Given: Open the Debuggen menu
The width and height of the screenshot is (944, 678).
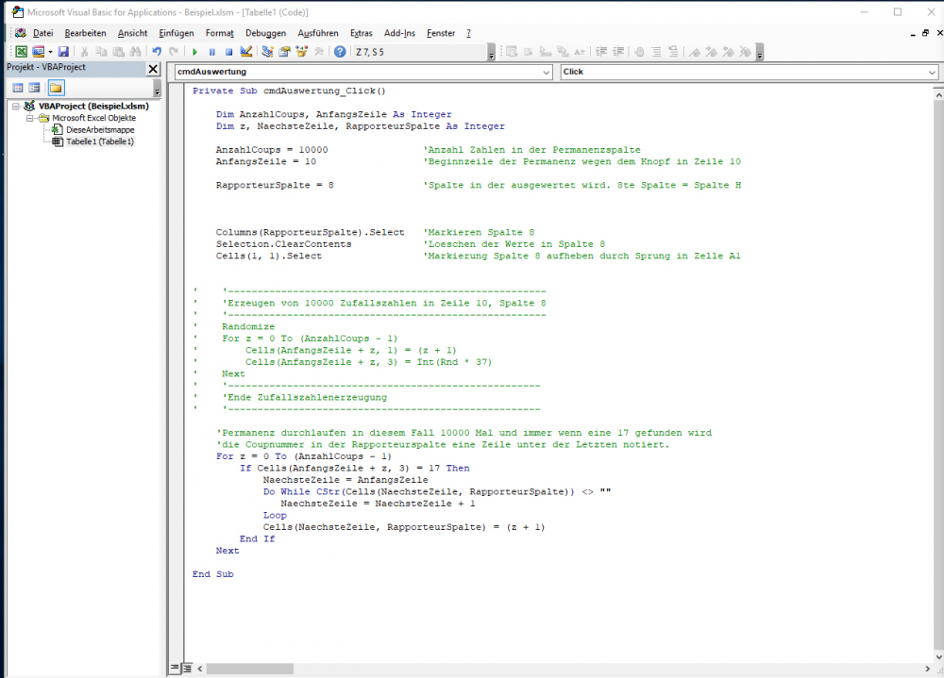Looking at the screenshot, I should (265, 33).
